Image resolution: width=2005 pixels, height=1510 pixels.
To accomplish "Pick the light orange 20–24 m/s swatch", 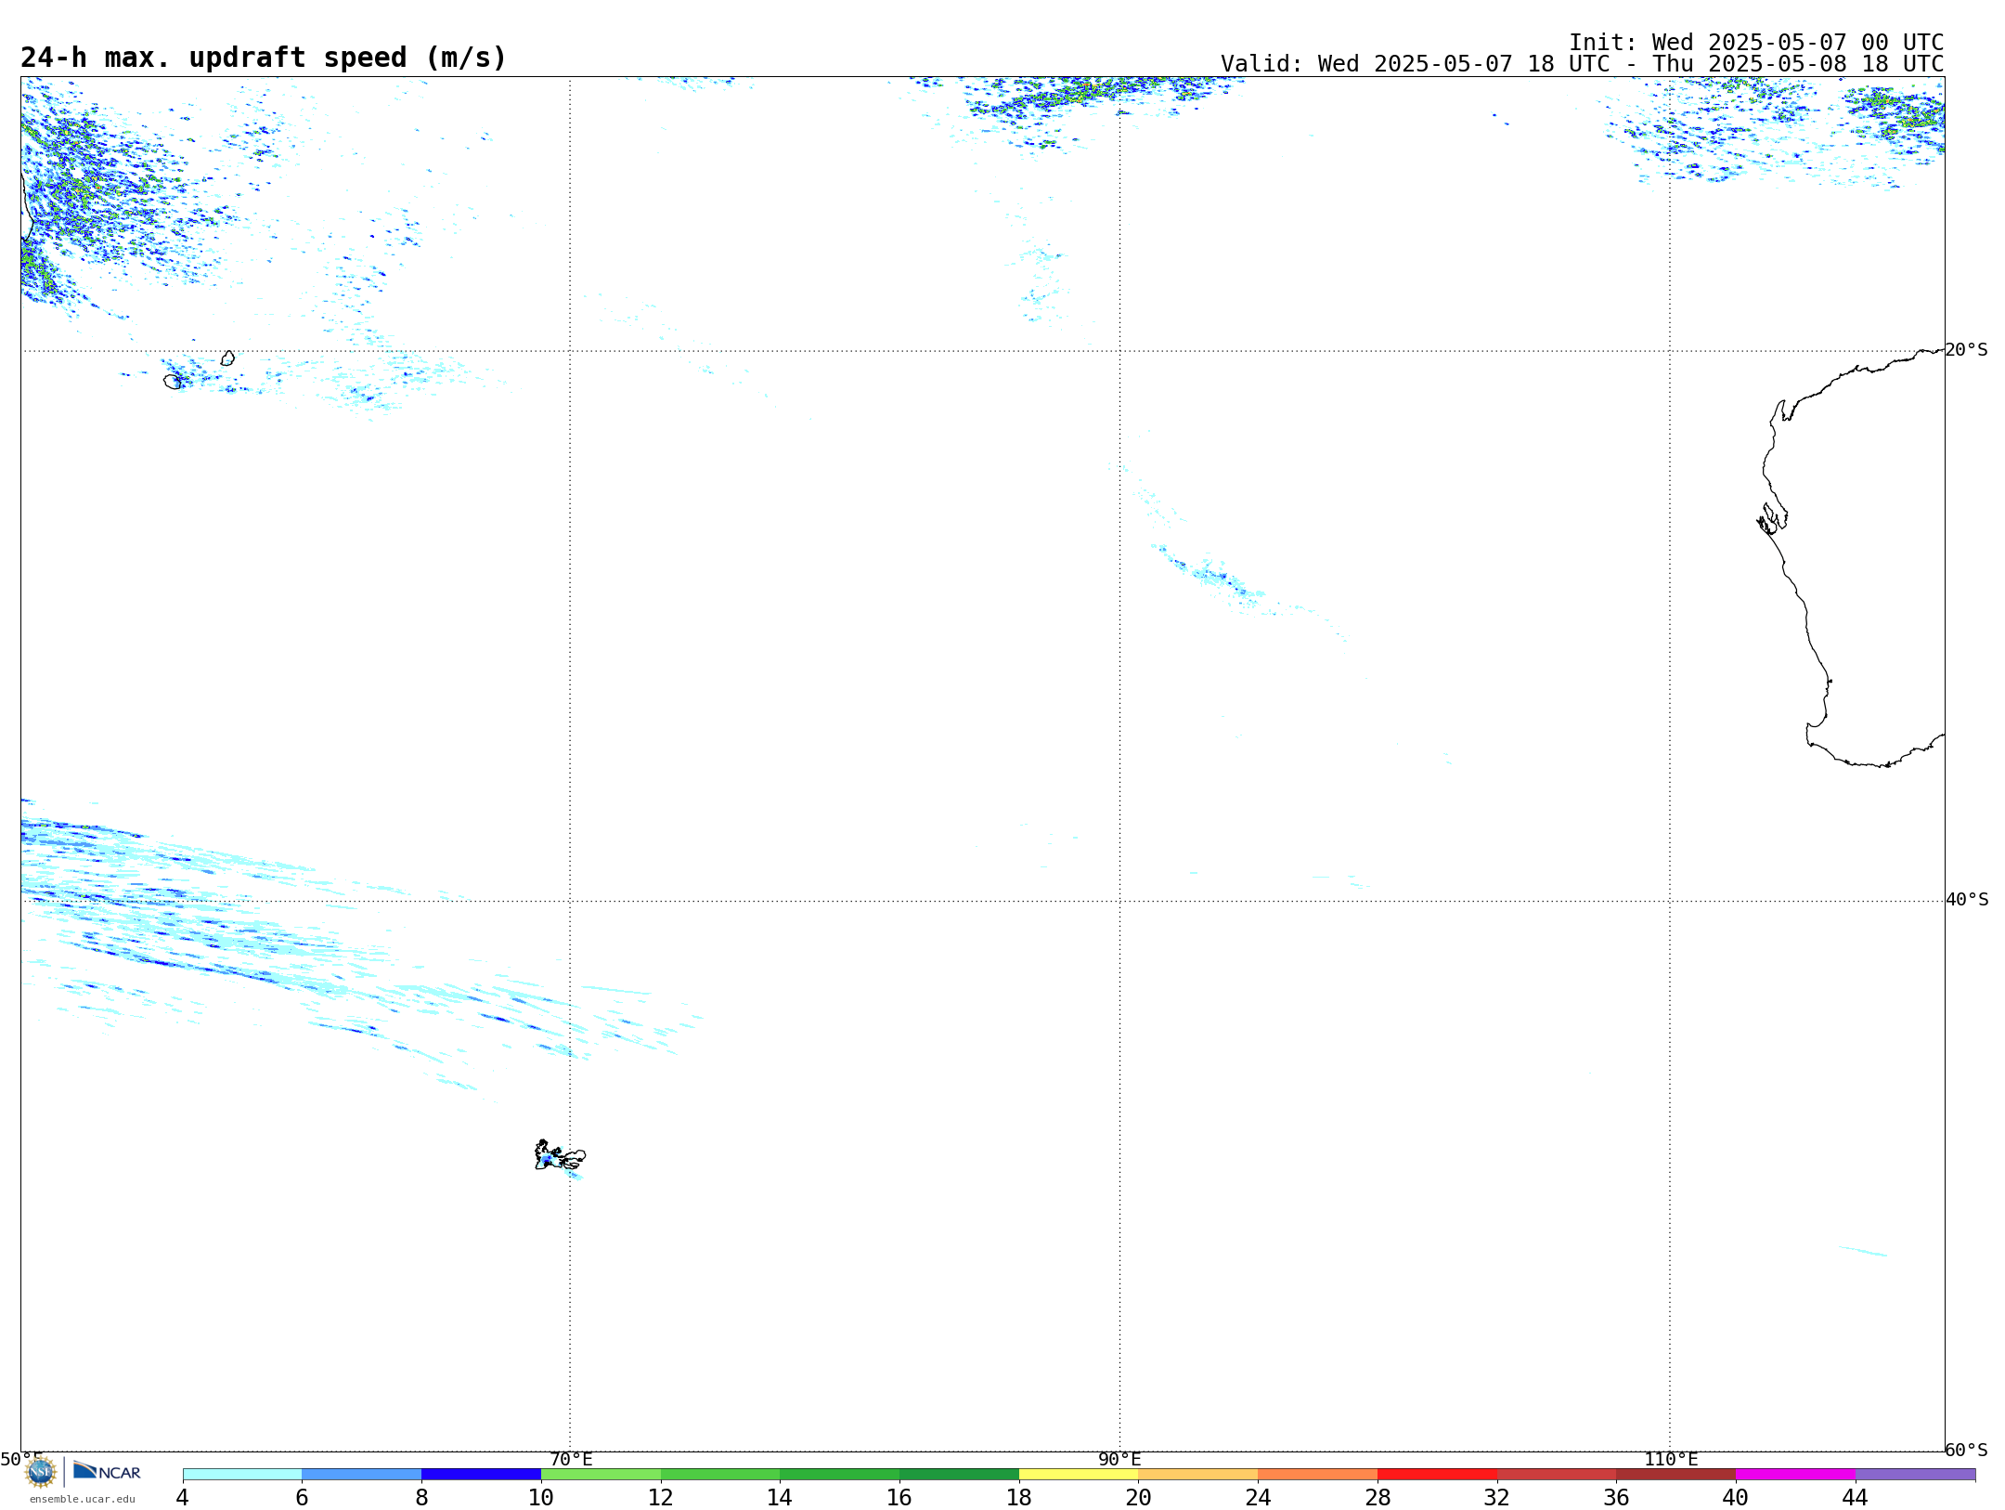I will click(x=1198, y=1475).
